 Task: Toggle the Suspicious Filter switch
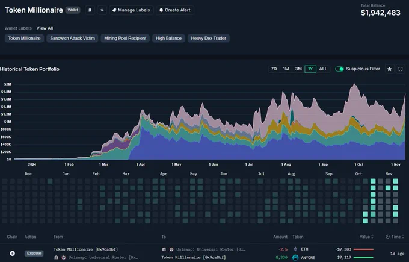(x=339, y=69)
